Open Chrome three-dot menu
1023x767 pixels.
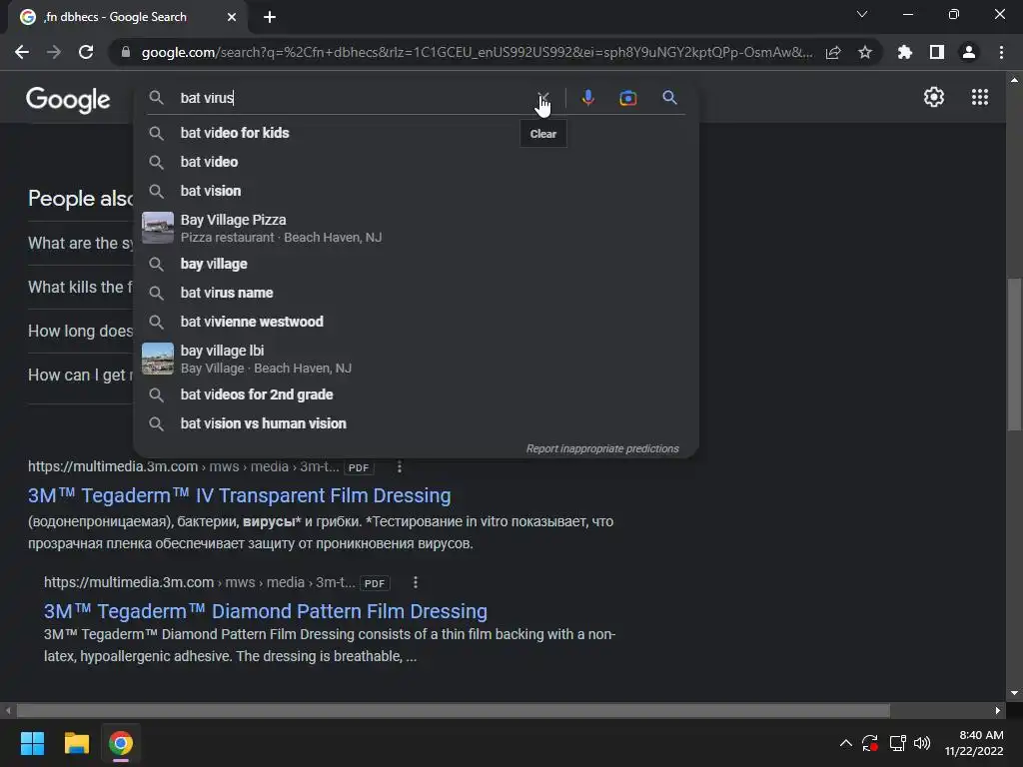(x=1001, y=52)
